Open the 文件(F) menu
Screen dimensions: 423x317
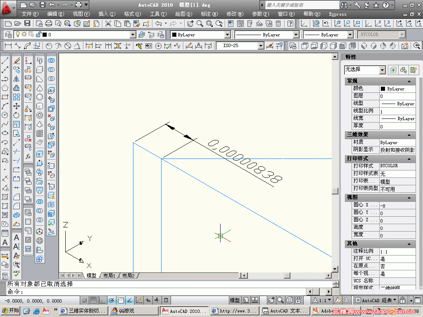point(30,14)
